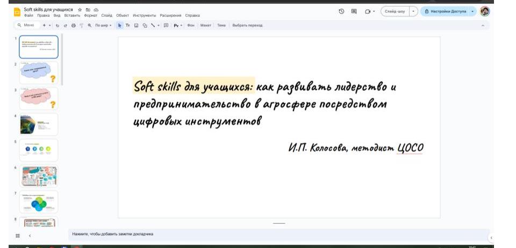Select slide 4 thumbnail in filmstrip
The height and width of the screenshot is (248, 516).
(38, 124)
